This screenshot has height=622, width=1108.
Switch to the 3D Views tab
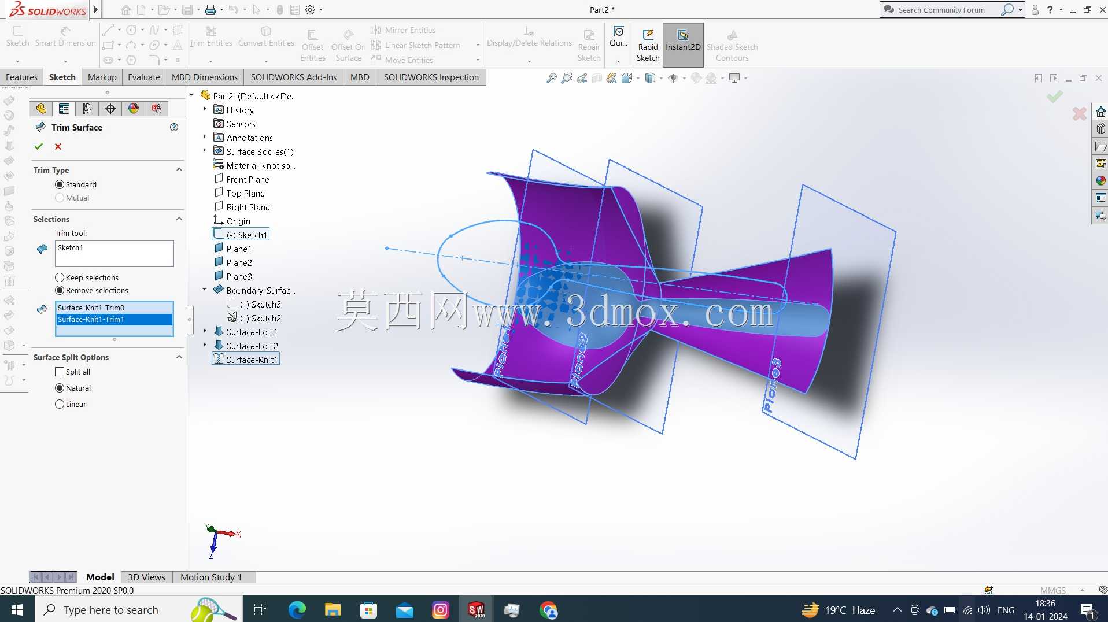pos(146,577)
